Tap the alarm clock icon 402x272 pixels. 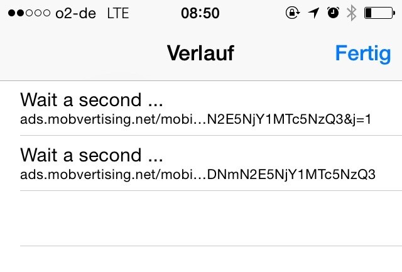click(x=333, y=13)
